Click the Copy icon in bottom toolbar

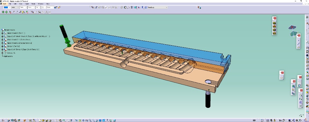pyautogui.click(x=57, y=120)
